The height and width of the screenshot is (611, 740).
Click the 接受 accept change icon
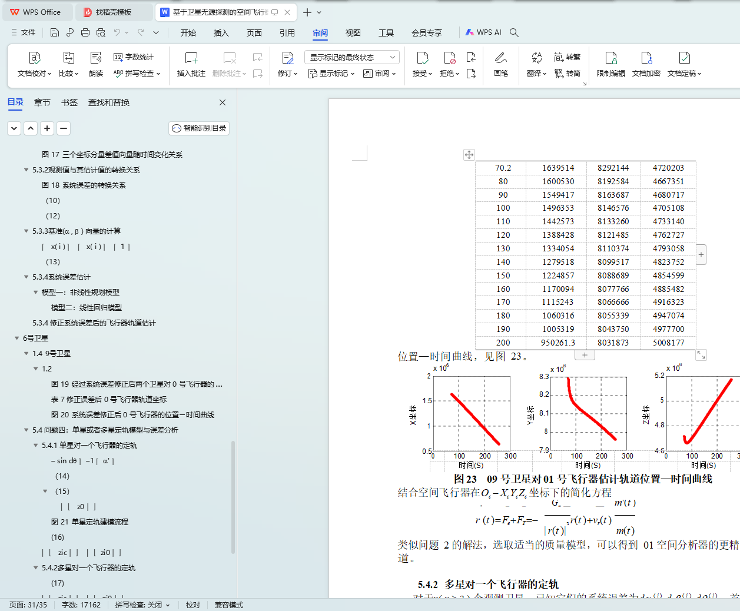423,58
